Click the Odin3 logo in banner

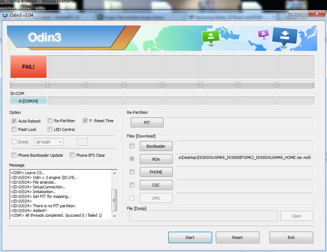44,37
